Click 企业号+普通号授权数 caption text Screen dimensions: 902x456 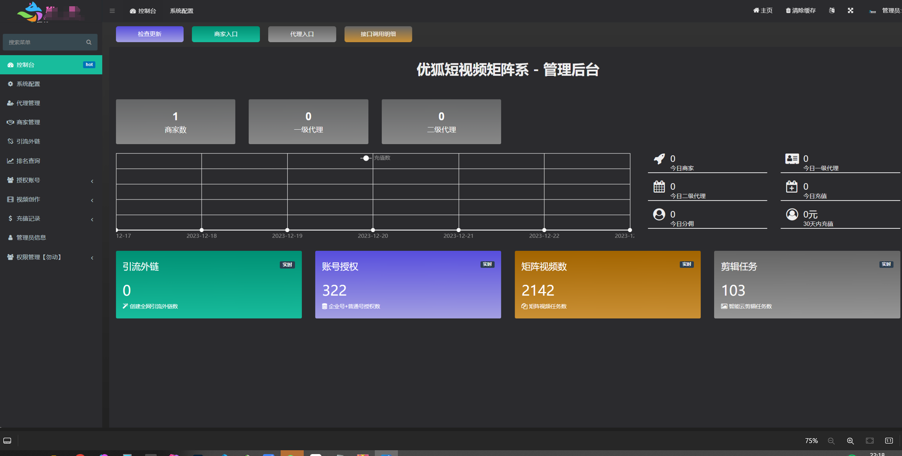(x=355, y=307)
